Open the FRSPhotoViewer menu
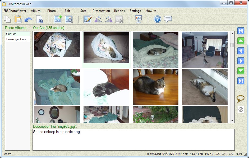The image size is (249, 158). [x=15, y=11]
